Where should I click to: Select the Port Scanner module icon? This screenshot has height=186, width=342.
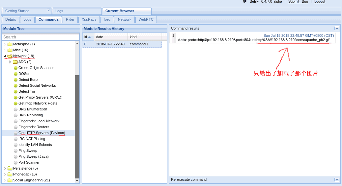click(x=15, y=163)
